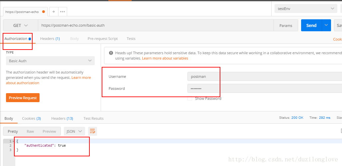The width and height of the screenshot is (342, 166).
Task: Toggle the Show Password checkbox
Action: [x=190, y=98]
